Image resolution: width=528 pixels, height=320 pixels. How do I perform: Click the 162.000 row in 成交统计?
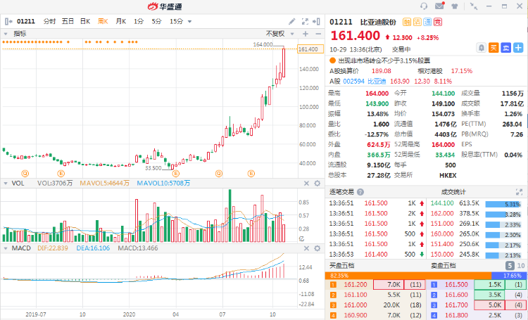click(476, 214)
